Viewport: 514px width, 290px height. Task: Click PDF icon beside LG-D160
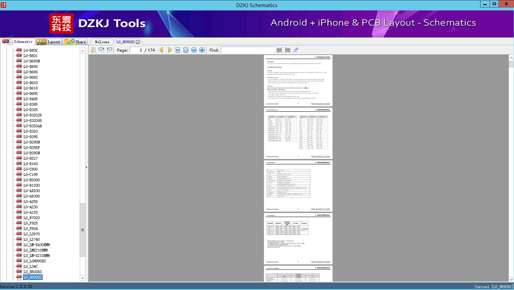(19, 163)
